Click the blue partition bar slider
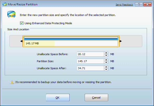The width and height of the screenshot is (154, 106). tap(71, 39)
